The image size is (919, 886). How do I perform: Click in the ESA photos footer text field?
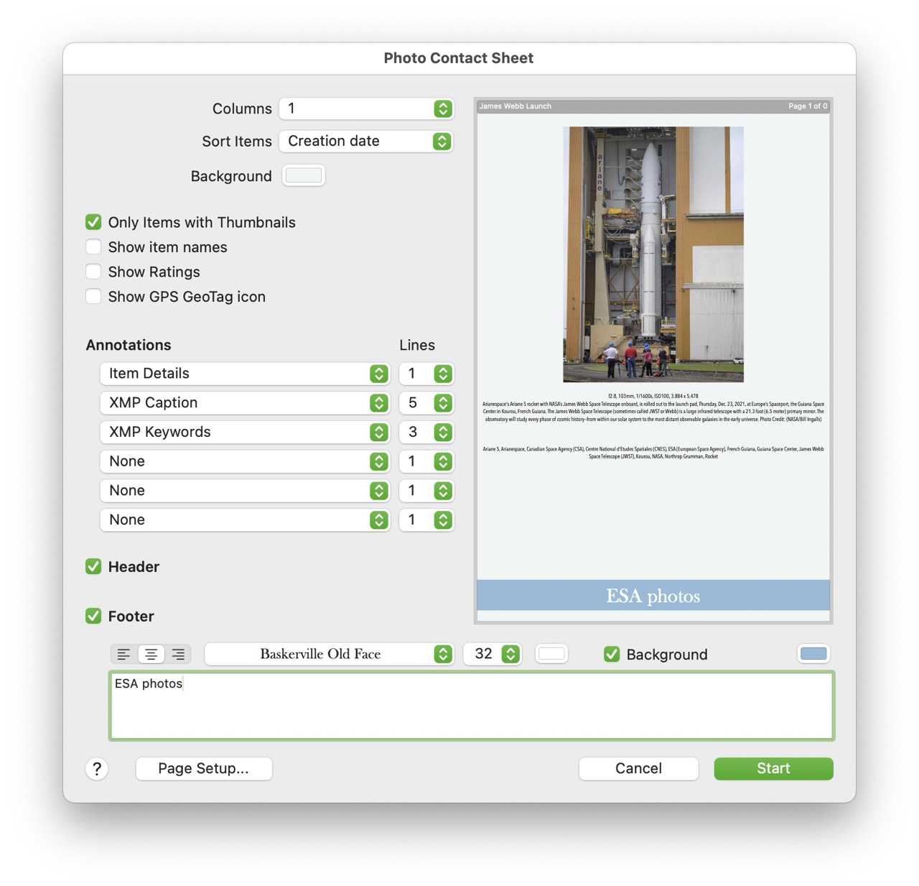point(472,706)
